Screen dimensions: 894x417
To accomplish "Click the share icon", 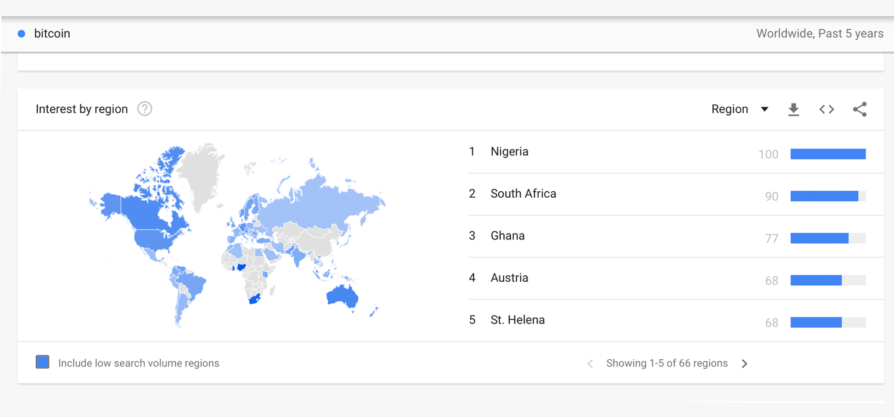I will click(x=859, y=110).
